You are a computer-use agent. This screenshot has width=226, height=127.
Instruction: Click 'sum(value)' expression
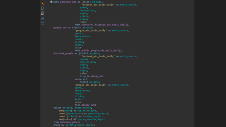[65, 119]
